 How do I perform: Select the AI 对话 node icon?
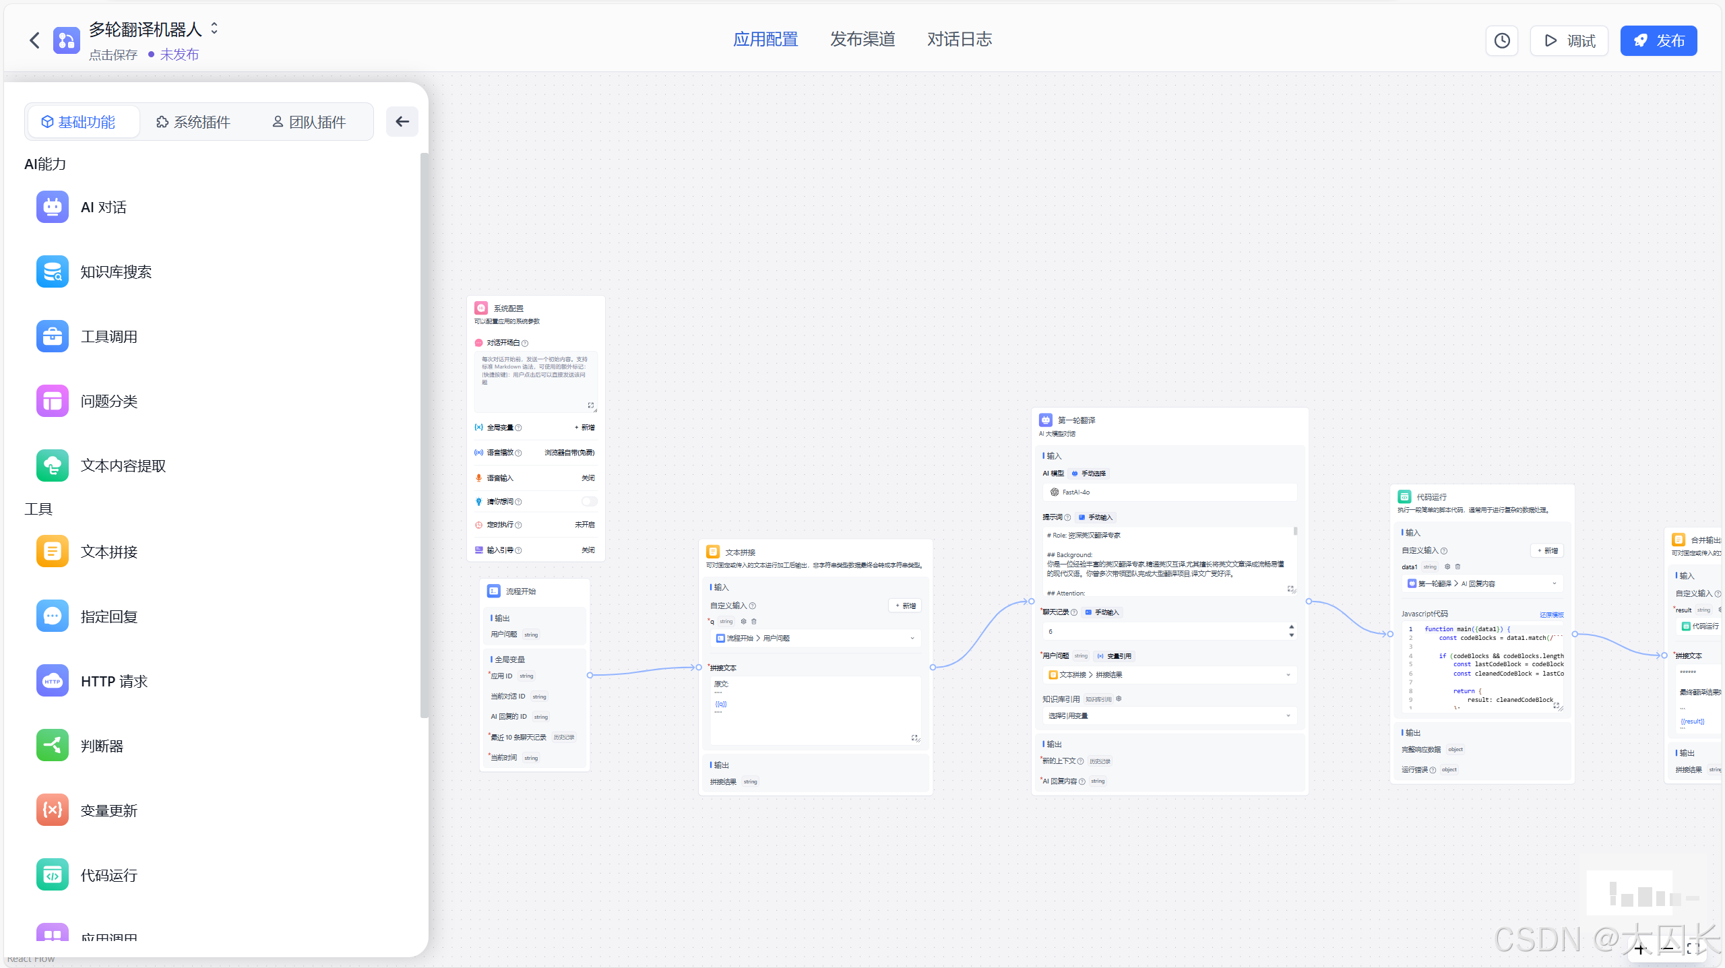[52, 207]
